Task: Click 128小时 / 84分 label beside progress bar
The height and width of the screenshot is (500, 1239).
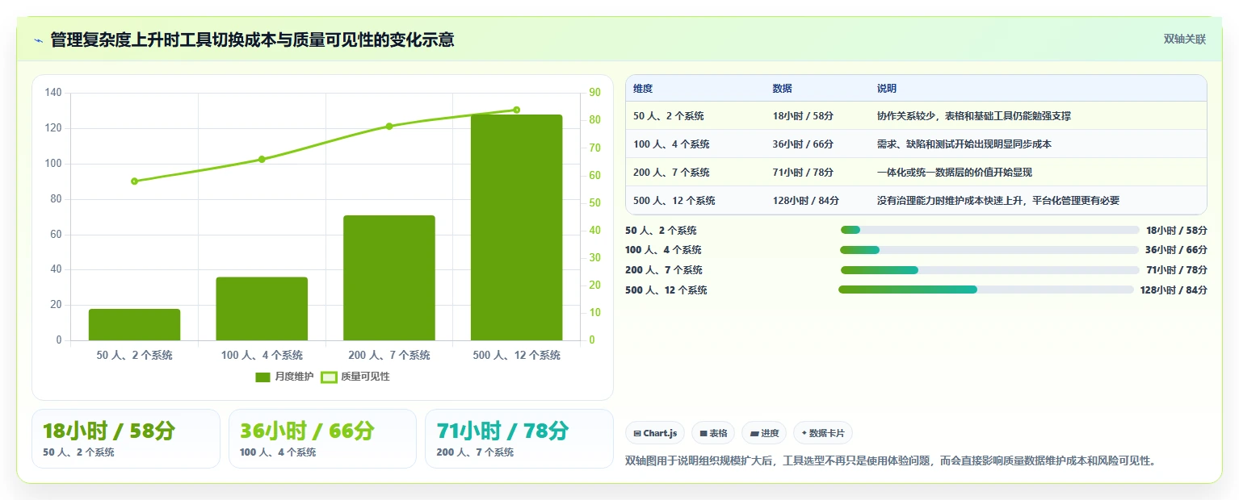Action: (1174, 290)
